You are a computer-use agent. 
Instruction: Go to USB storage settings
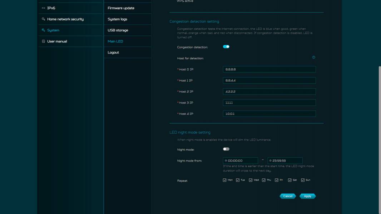[118, 30]
